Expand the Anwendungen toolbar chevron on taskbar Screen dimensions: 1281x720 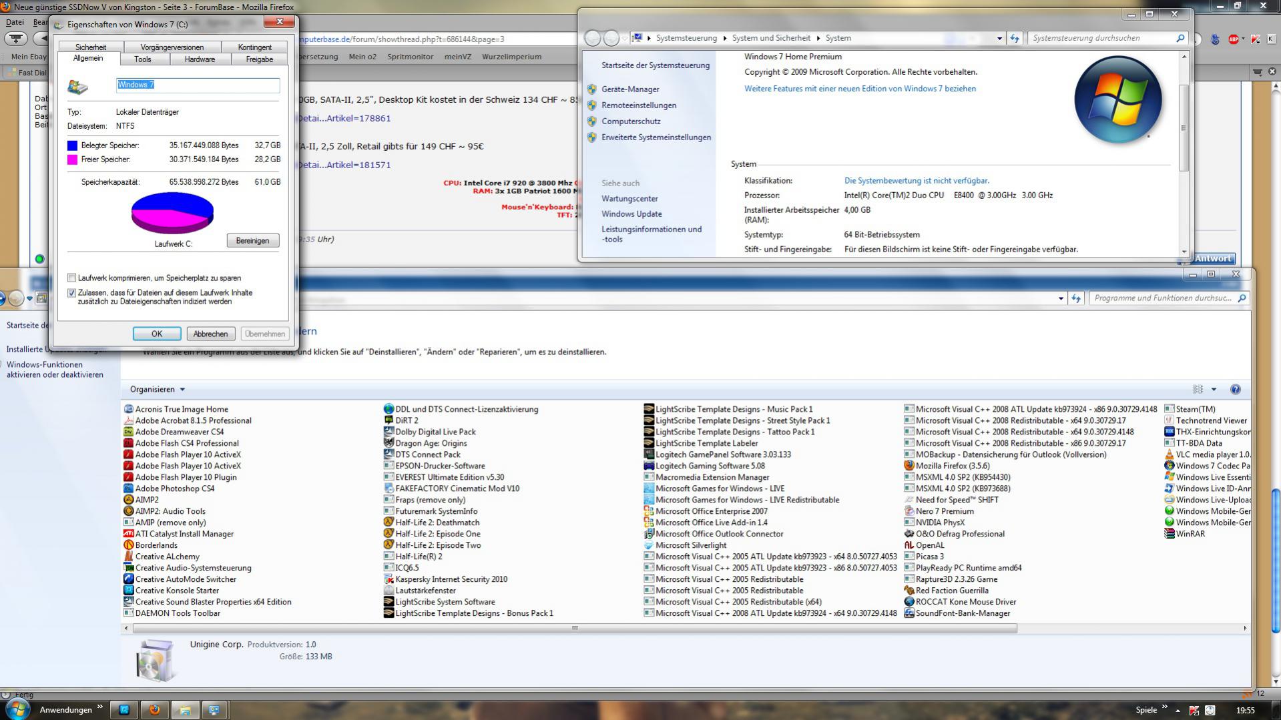coord(100,707)
